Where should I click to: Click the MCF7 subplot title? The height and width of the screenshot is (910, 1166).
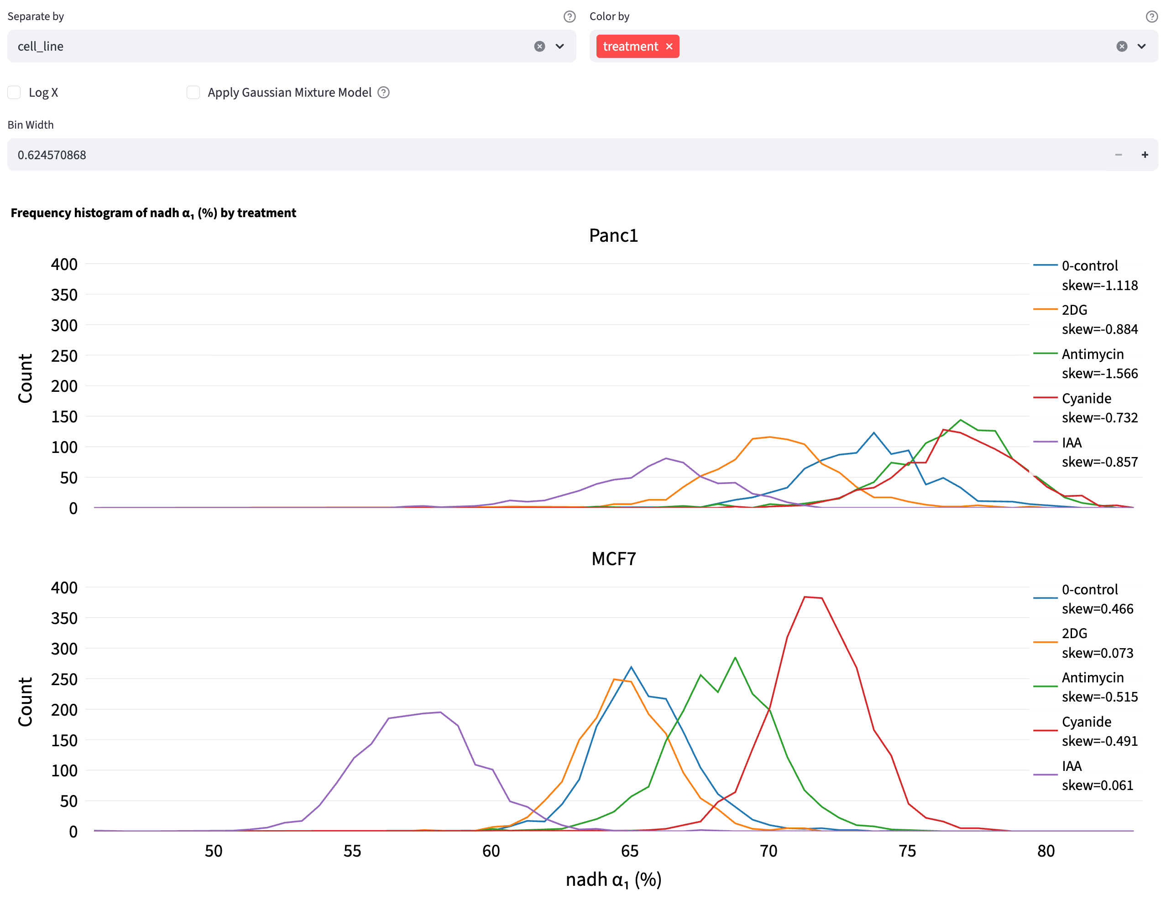(613, 559)
